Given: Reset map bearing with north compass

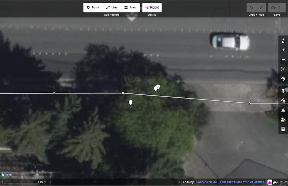Looking at the screenshot, I should [x=283, y=40].
